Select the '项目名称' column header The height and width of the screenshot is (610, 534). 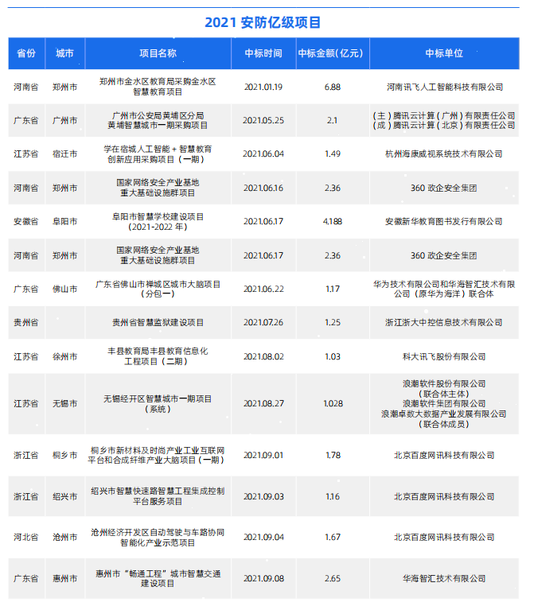click(x=158, y=53)
